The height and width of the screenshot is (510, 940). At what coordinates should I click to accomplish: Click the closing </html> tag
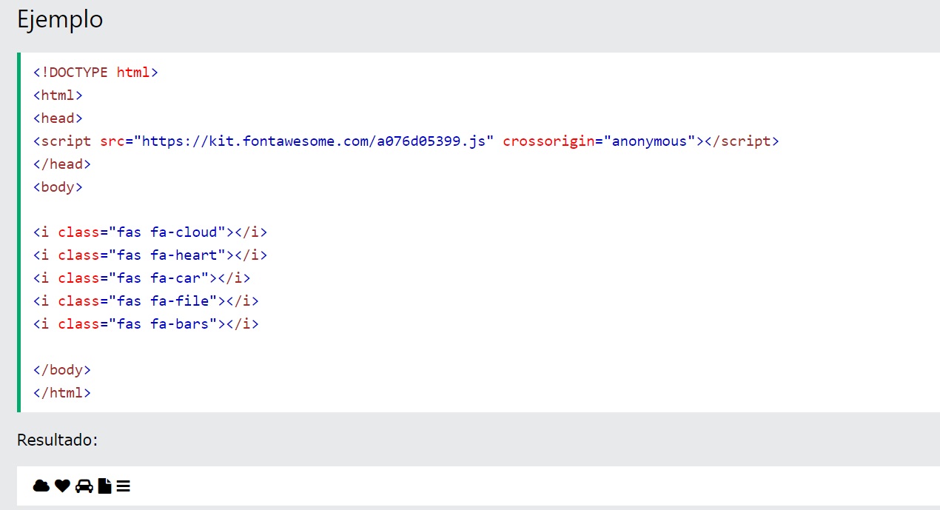tap(62, 393)
